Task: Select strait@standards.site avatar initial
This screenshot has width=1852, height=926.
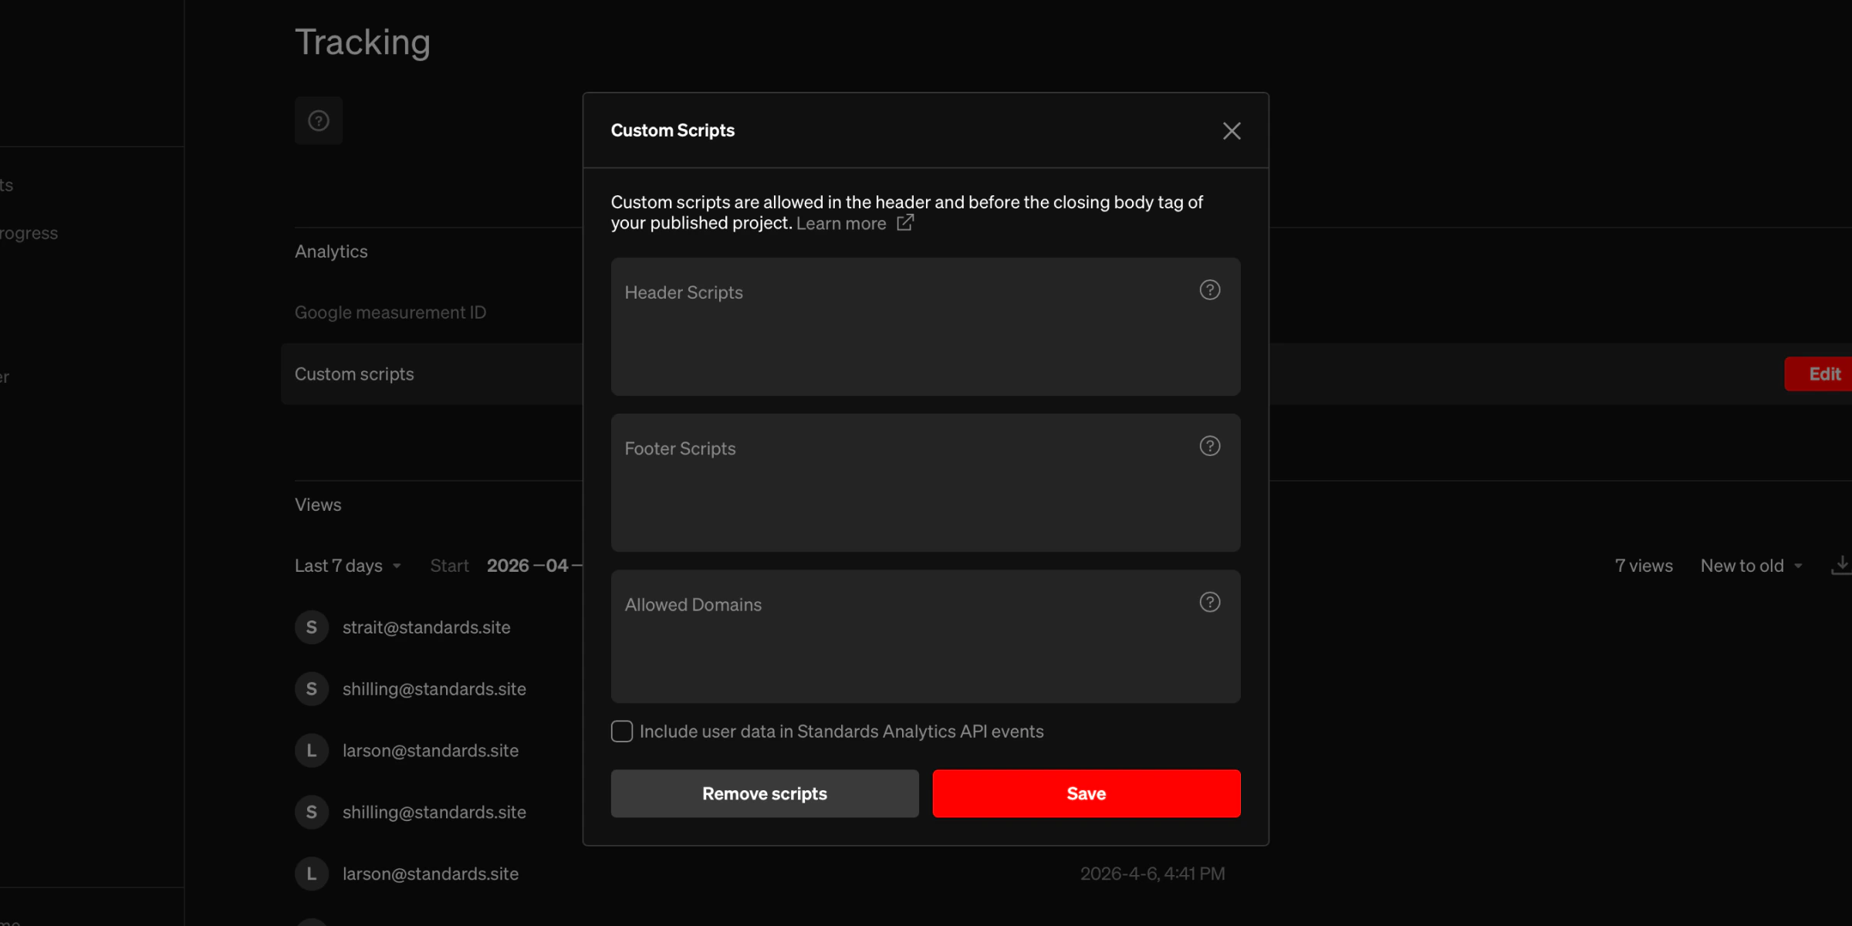Action: [311, 627]
